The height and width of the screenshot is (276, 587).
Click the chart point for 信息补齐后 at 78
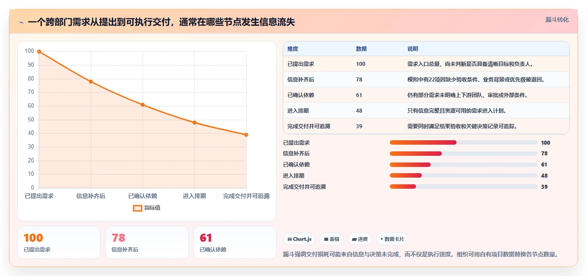91,81
